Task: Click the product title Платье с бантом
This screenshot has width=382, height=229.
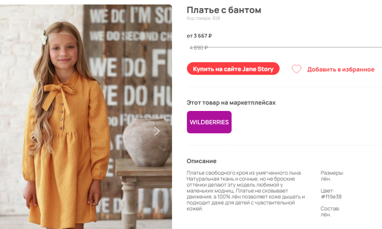Action: pos(224,10)
